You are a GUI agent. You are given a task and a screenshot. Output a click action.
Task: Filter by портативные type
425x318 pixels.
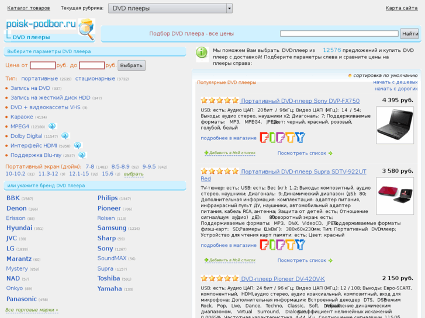coord(40,79)
